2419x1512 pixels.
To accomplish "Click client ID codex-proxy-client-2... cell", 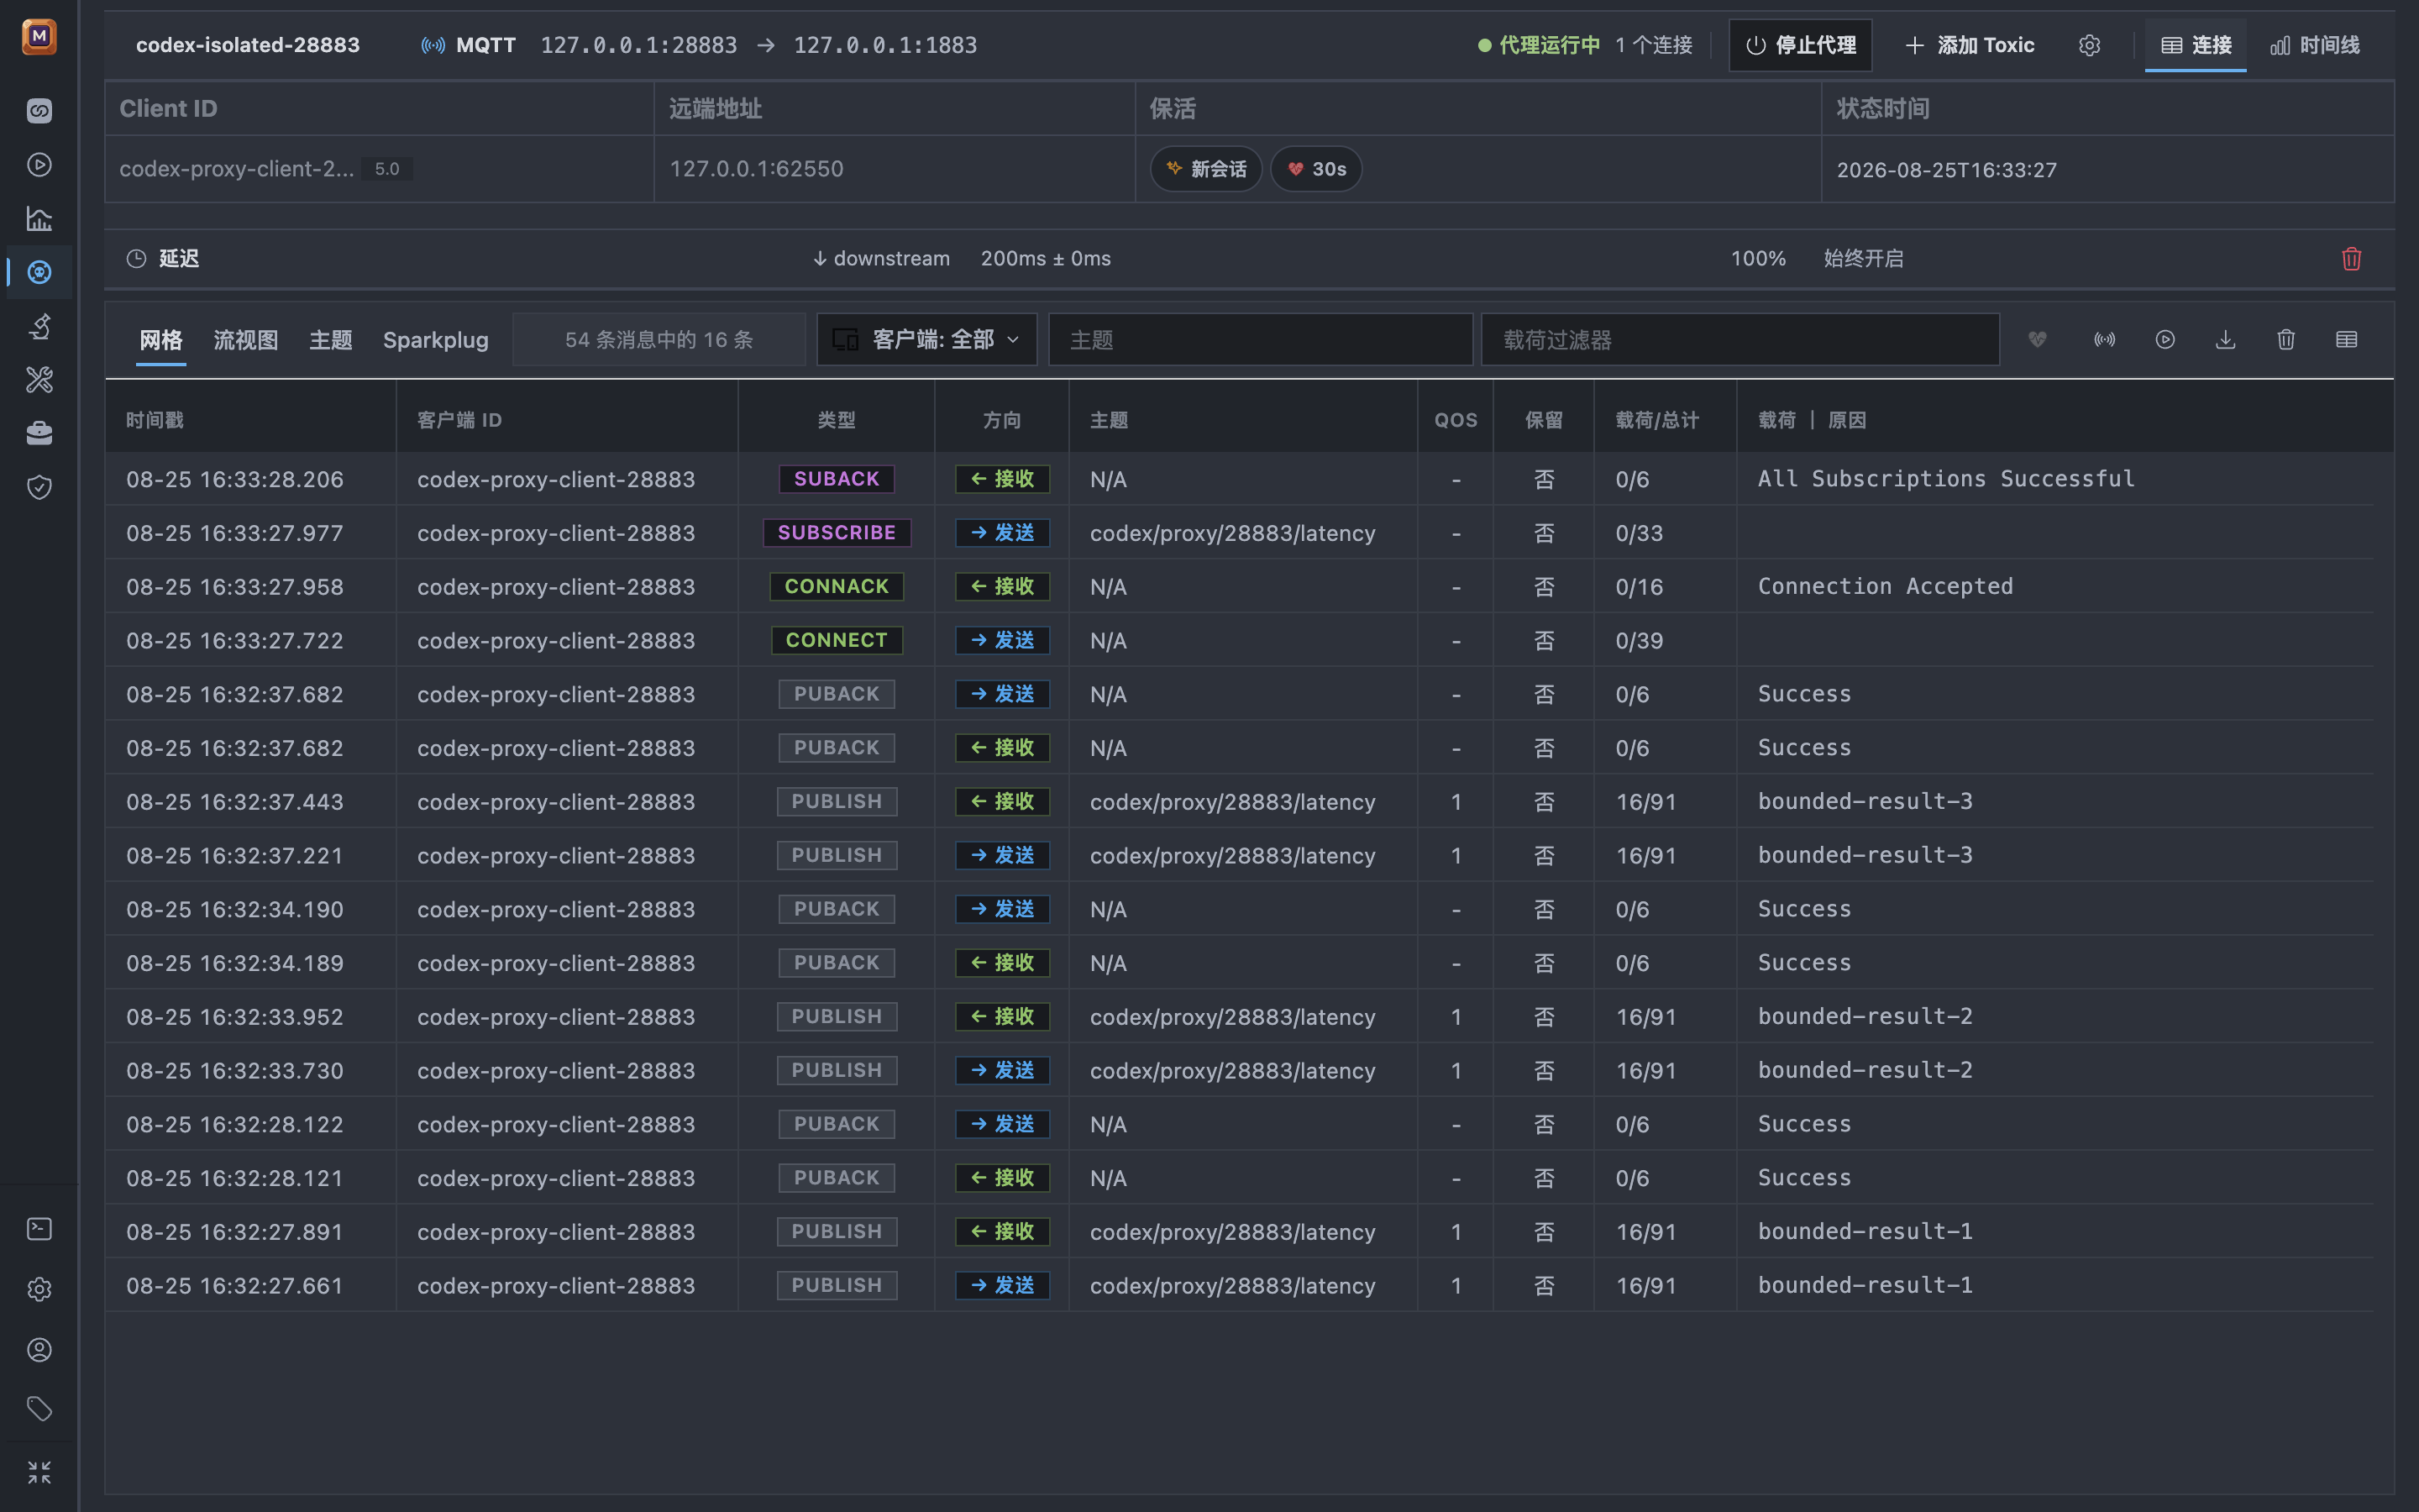I will point(237,169).
